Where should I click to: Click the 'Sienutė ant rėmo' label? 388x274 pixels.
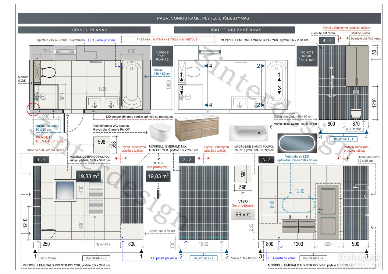pos(323,33)
